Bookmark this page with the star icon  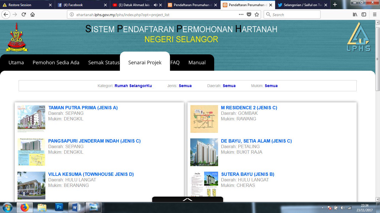point(257,15)
